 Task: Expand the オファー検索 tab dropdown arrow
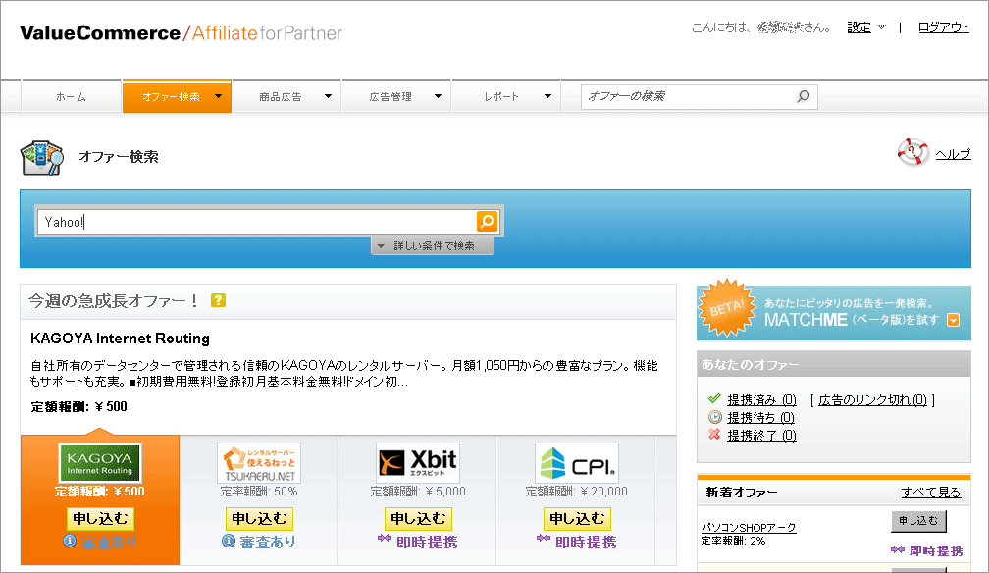218,96
